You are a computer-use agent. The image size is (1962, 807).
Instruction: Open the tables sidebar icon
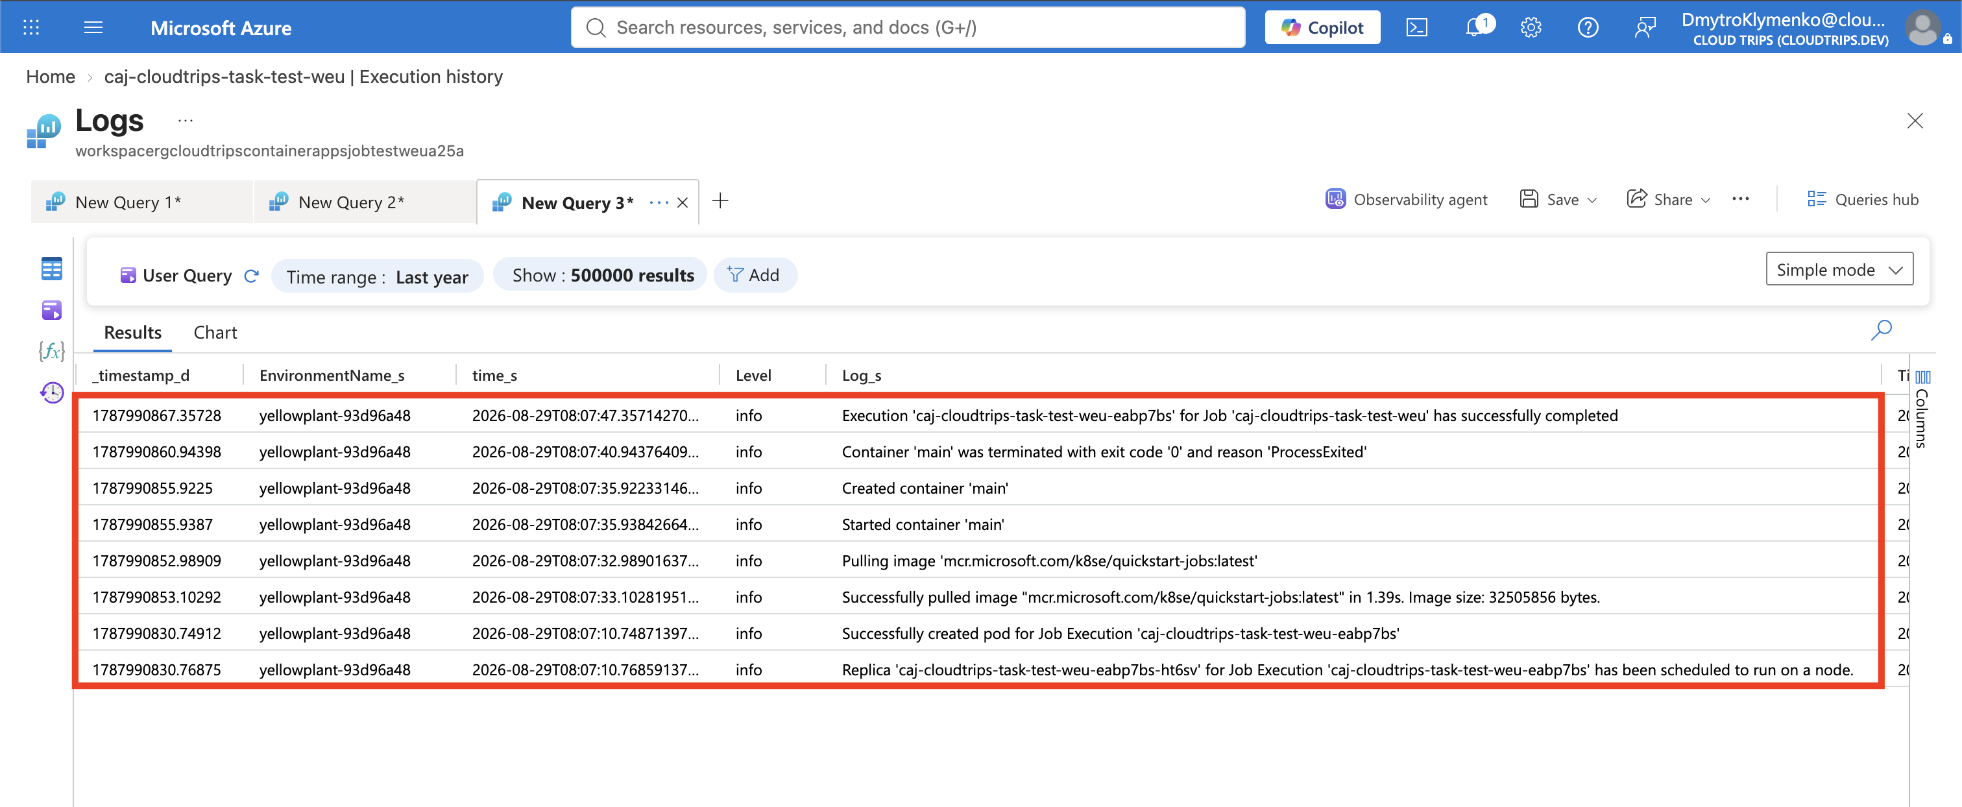(52, 269)
